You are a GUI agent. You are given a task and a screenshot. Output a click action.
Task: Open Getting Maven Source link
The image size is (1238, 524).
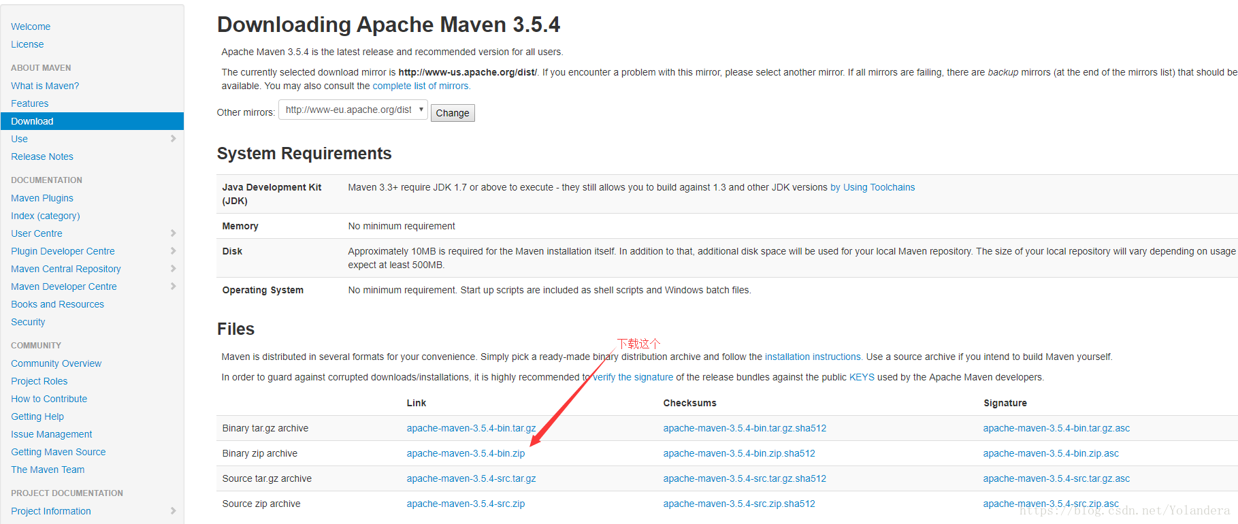point(59,452)
